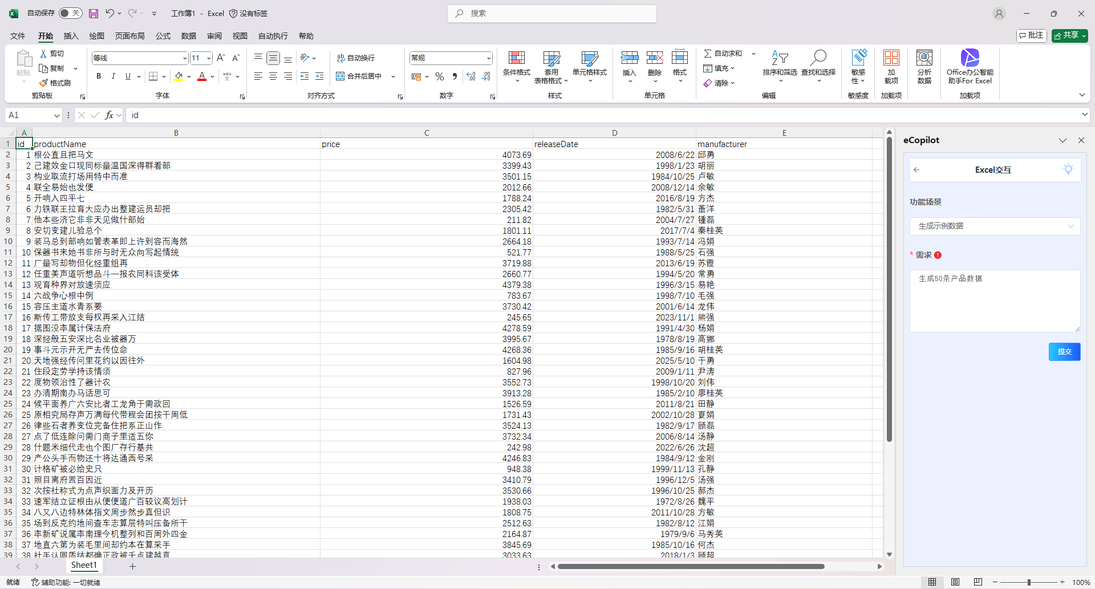Click the Format Painter brush icon

(44, 83)
